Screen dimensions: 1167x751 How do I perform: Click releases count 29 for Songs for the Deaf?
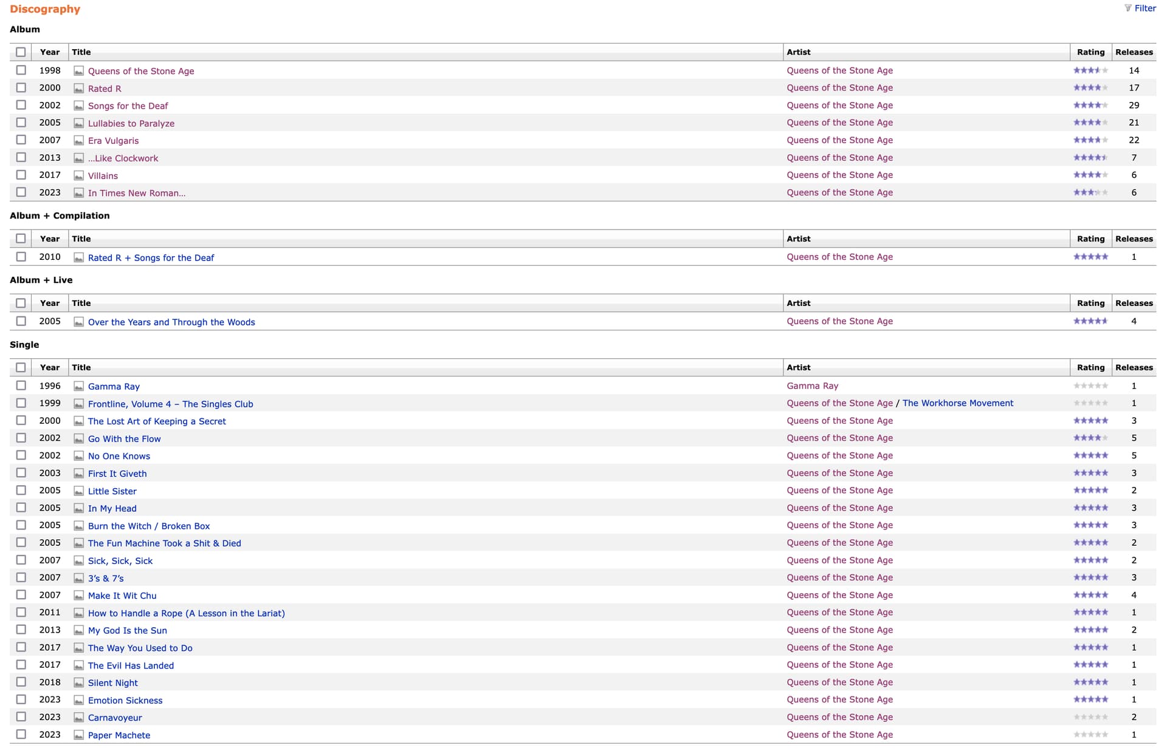coord(1134,106)
